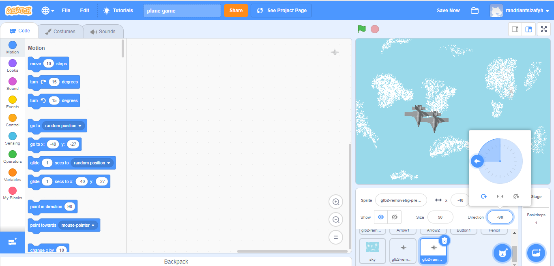Select the Stage panel

coord(536,197)
